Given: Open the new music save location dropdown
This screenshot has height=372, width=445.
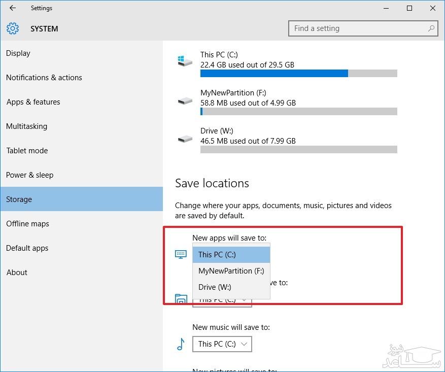Looking at the screenshot, I should click(x=222, y=344).
